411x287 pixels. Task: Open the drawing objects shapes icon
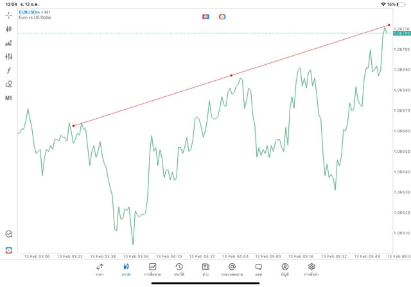pos(8,84)
